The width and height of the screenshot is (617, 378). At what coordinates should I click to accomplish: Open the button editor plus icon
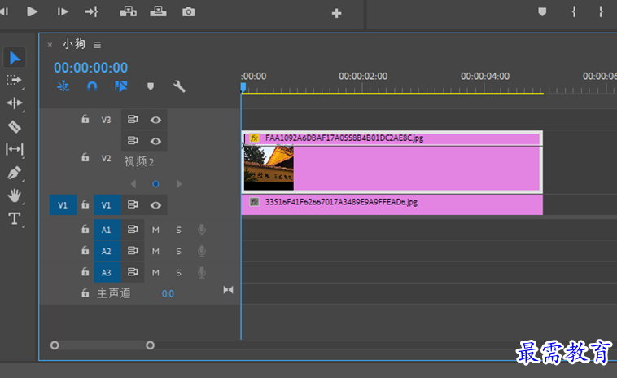(x=336, y=13)
